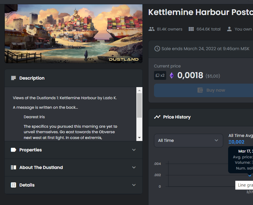Click the 'Dearest Iris' line
Screen dimensions: 253x205
[34, 117]
